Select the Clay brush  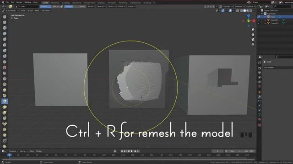pos(5,28)
